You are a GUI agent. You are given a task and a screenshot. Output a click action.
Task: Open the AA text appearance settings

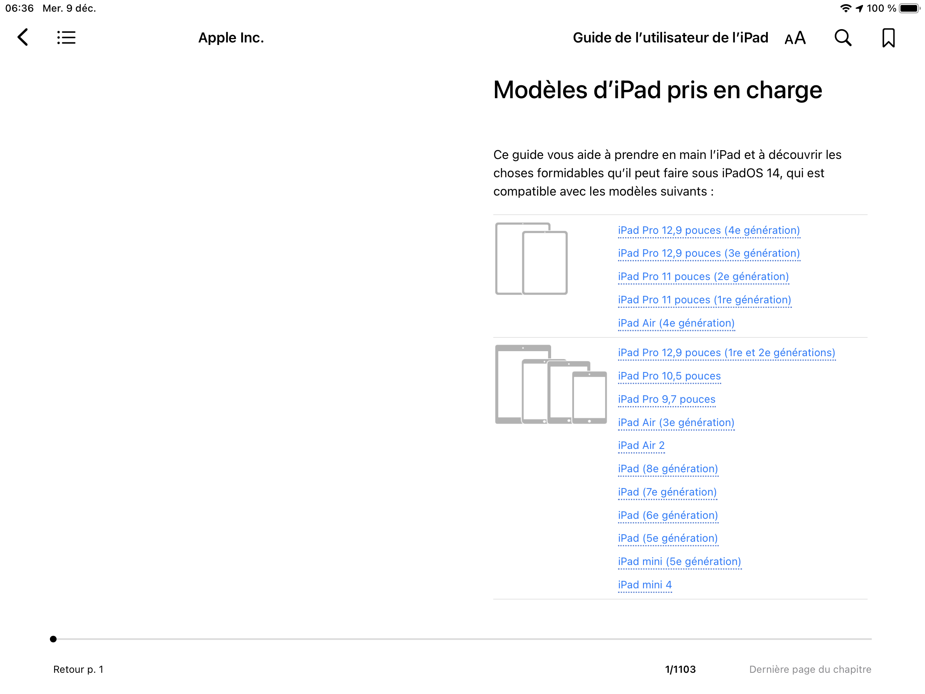point(794,38)
